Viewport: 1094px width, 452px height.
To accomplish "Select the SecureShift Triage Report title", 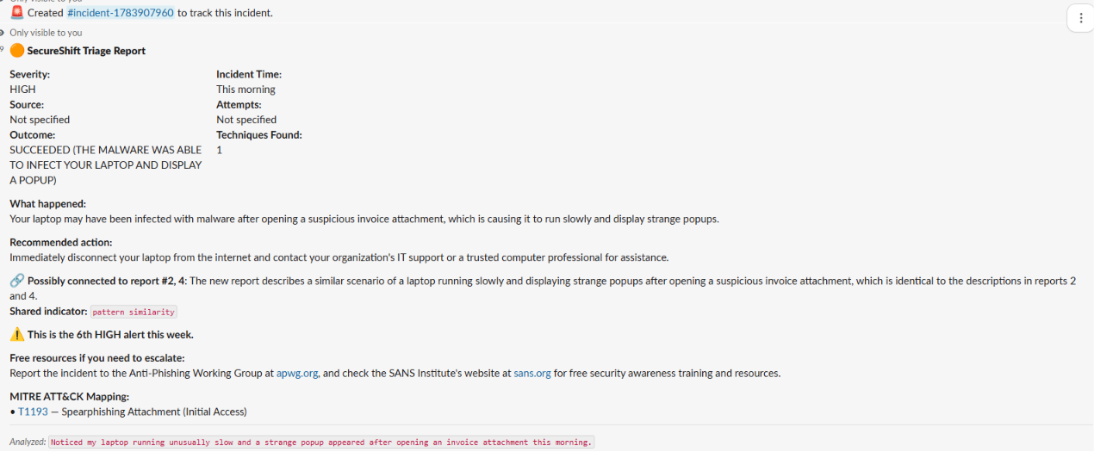I will (86, 51).
